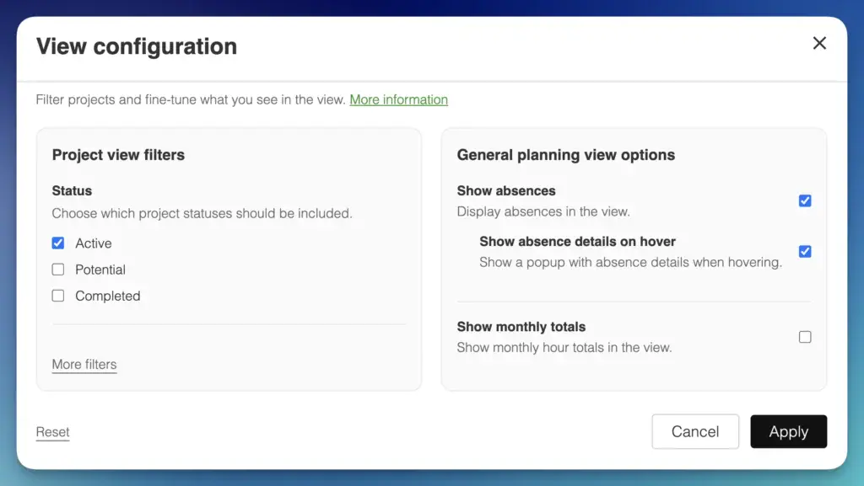Toggle the Active project status checkbox
864x486 pixels.
coord(58,243)
